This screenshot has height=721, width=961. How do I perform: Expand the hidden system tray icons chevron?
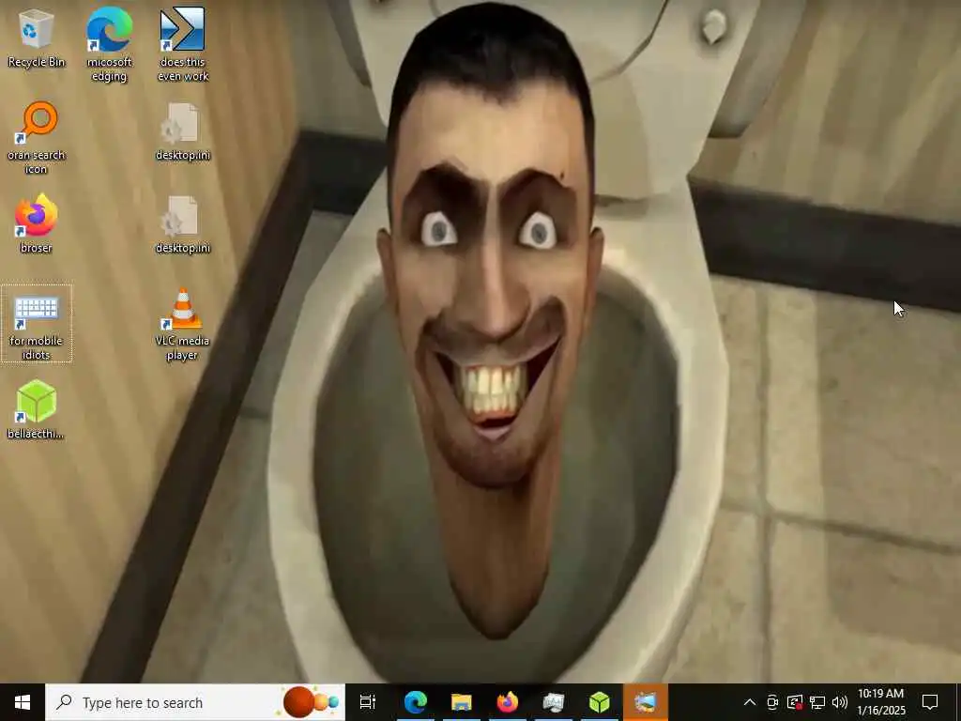point(750,702)
